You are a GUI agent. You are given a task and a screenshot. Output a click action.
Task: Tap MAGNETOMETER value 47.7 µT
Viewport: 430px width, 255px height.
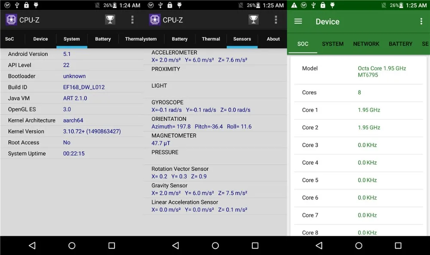[x=161, y=143]
